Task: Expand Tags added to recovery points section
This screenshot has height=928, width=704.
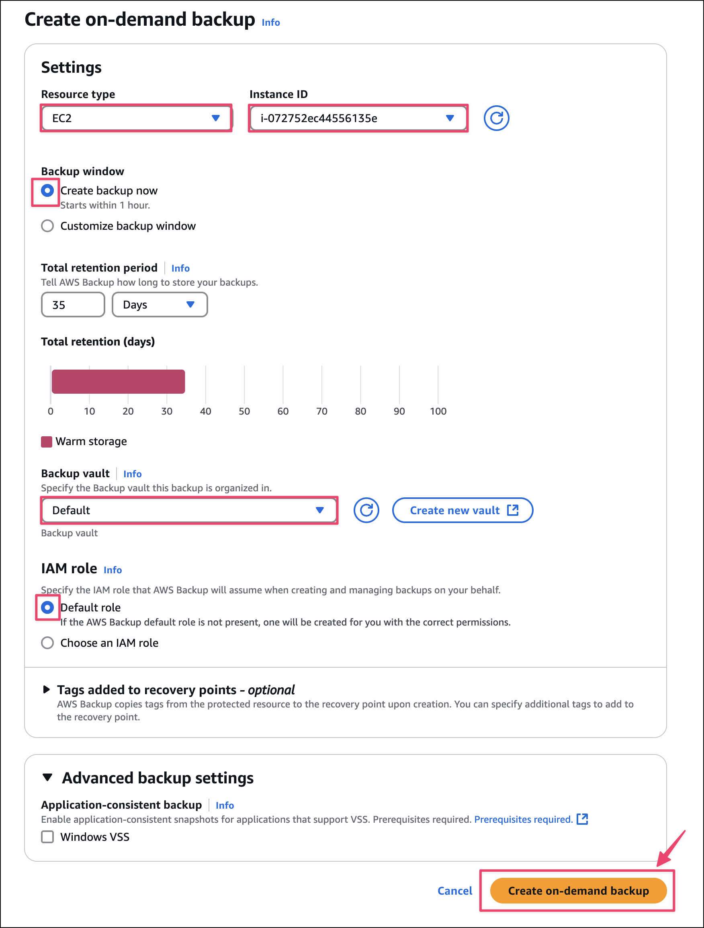Action: click(x=47, y=690)
